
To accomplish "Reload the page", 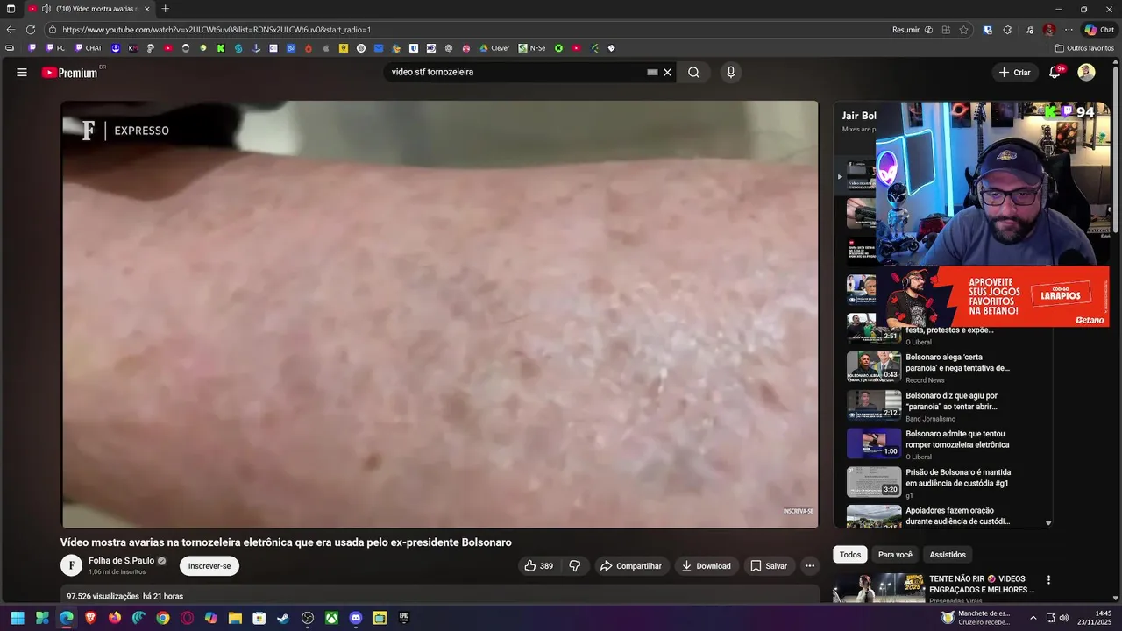I will (31, 30).
